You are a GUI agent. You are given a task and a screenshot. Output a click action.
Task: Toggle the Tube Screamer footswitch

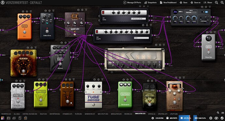click(x=125, y=100)
